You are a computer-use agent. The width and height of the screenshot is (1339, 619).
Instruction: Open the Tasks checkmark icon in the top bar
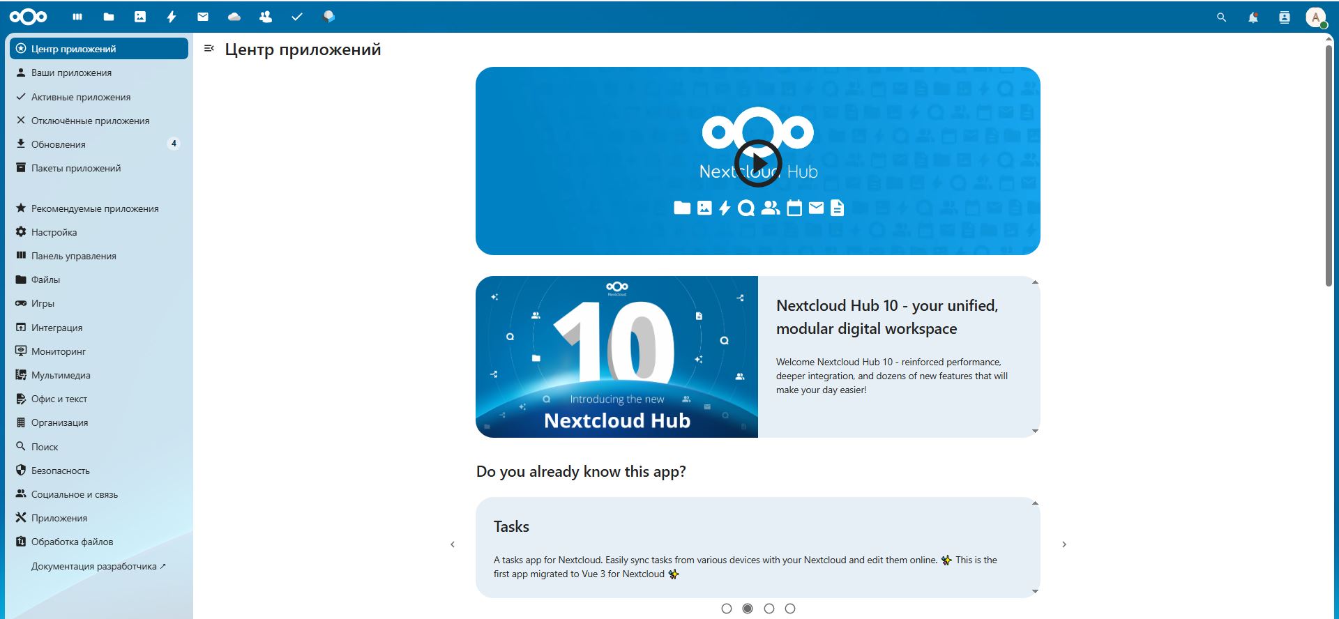297,17
